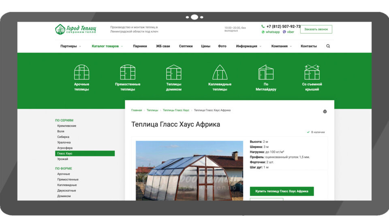Click Купить теплицу Гласс Хаус Африка
This screenshot has width=389, height=219.
point(282,191)
